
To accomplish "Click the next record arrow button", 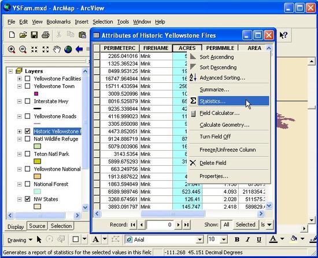I will tap(178, 224).
